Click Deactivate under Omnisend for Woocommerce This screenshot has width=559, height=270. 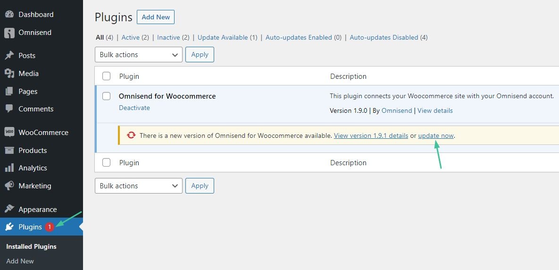coord(134,108)
